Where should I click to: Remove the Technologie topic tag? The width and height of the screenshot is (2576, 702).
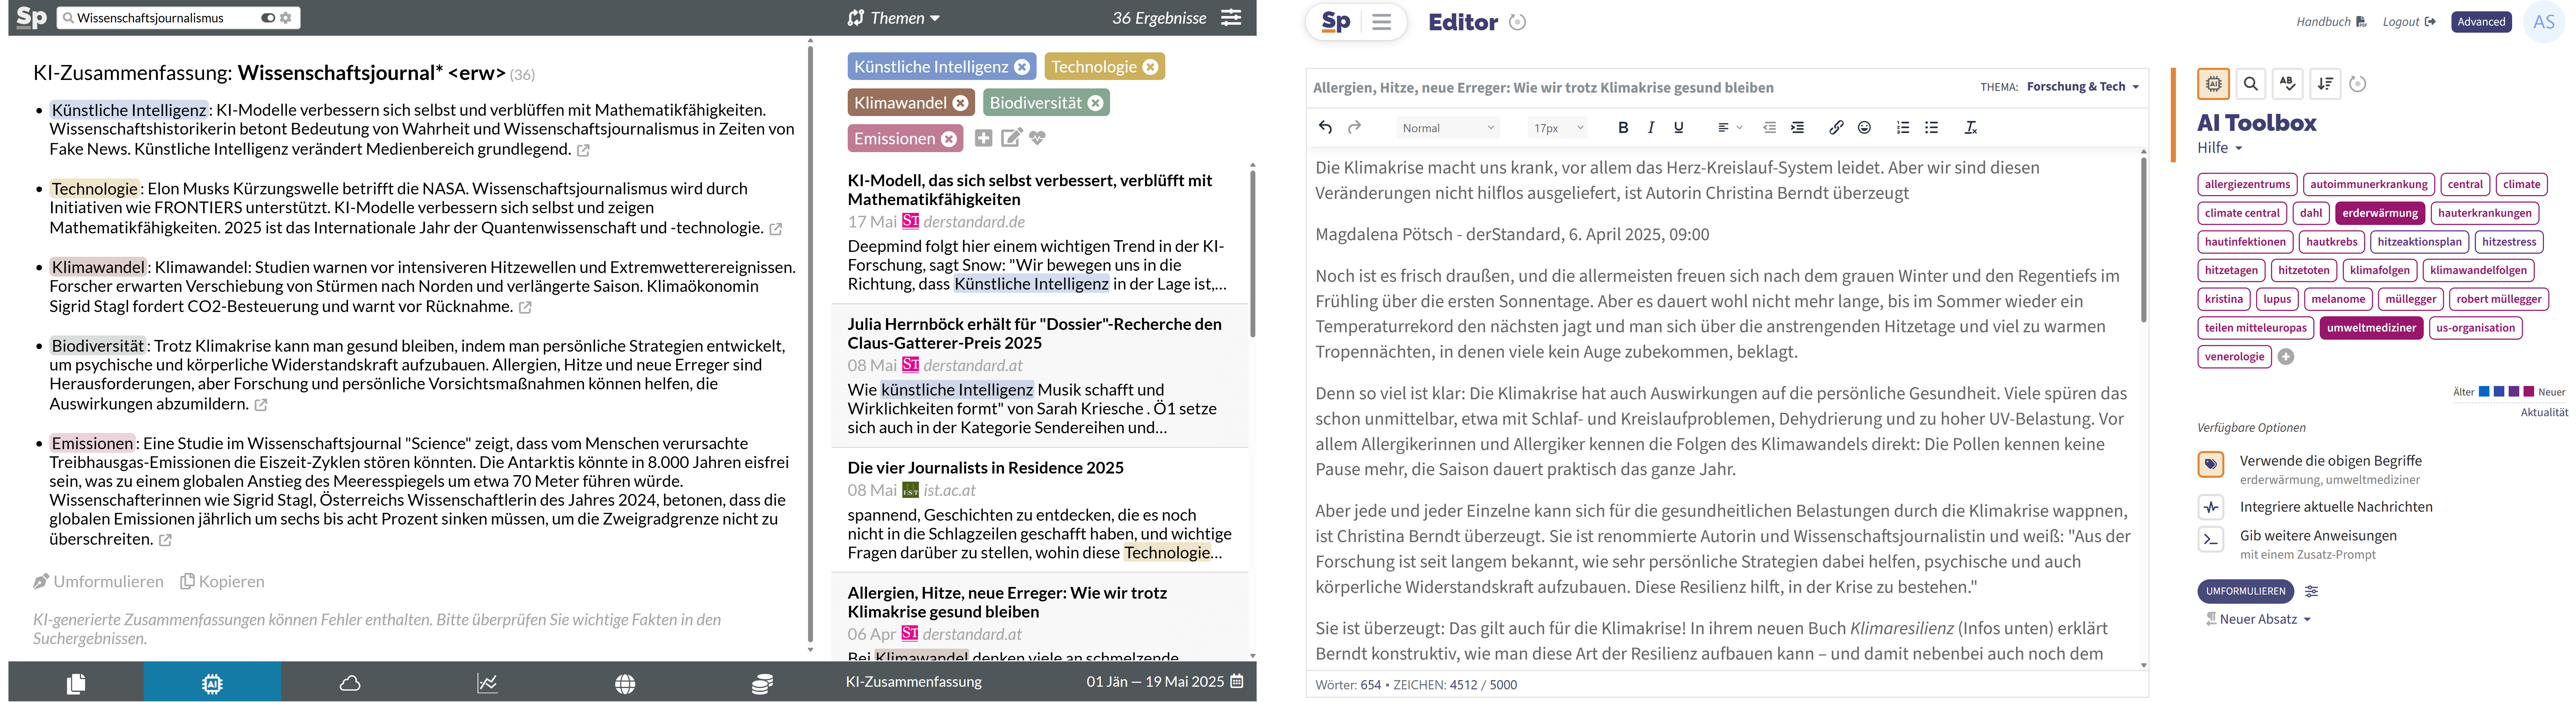[x=1150, y=67]
